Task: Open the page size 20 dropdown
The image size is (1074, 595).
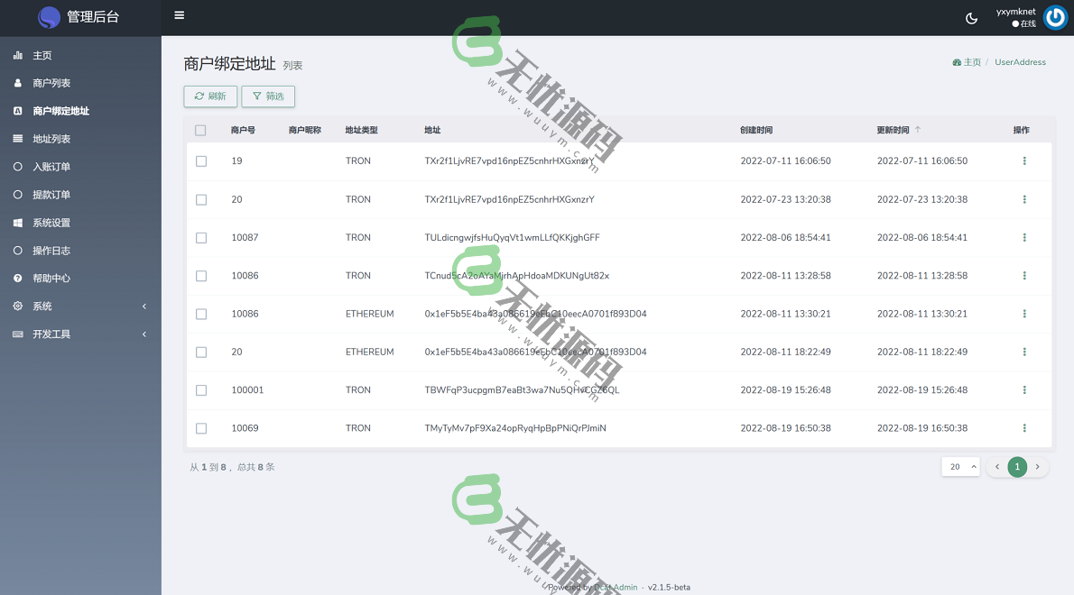Action: [x=960, y=467]
